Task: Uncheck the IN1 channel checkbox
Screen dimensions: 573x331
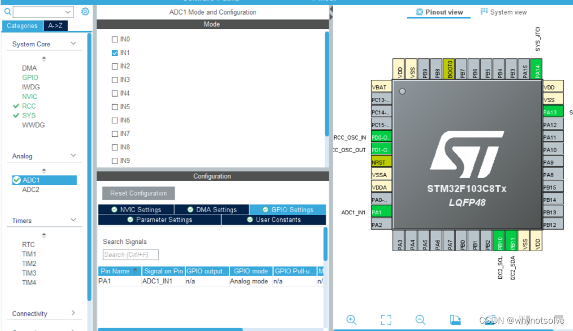Action: pos(115,53)
